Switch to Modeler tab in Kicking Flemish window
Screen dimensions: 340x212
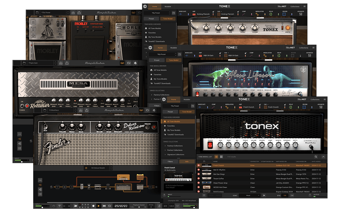tap(168, 6)
